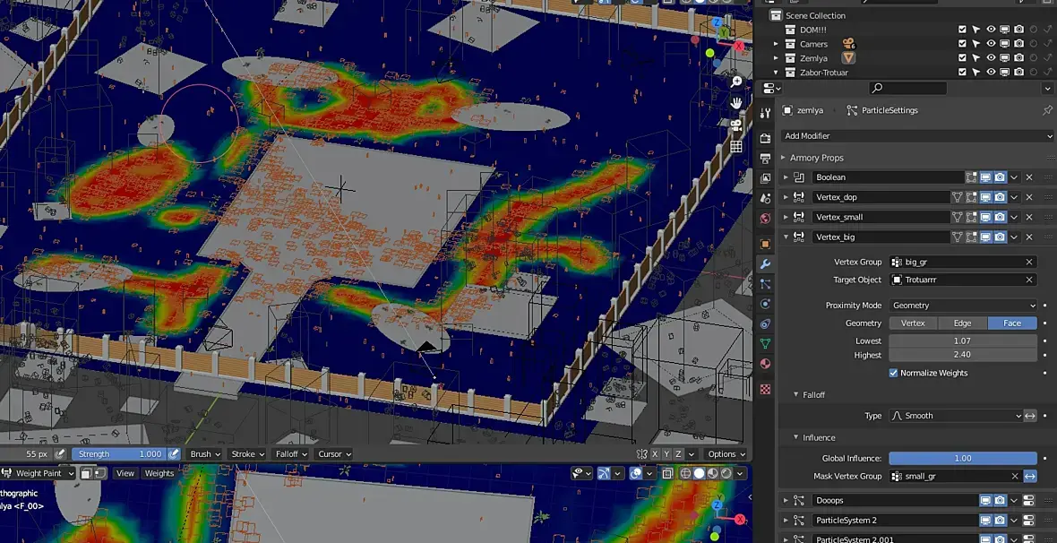Toggle Vertex_dop modifier render camera icon

[1000, 197]
